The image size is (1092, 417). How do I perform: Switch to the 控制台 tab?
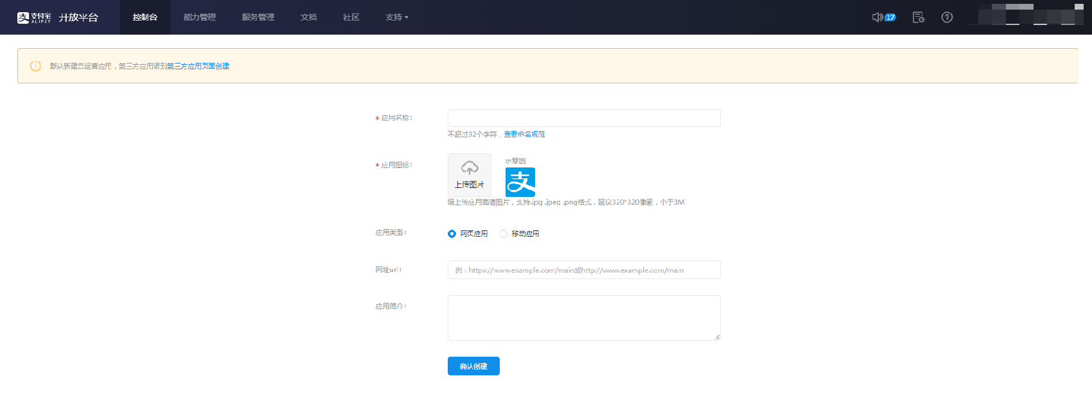coord(145,17)
